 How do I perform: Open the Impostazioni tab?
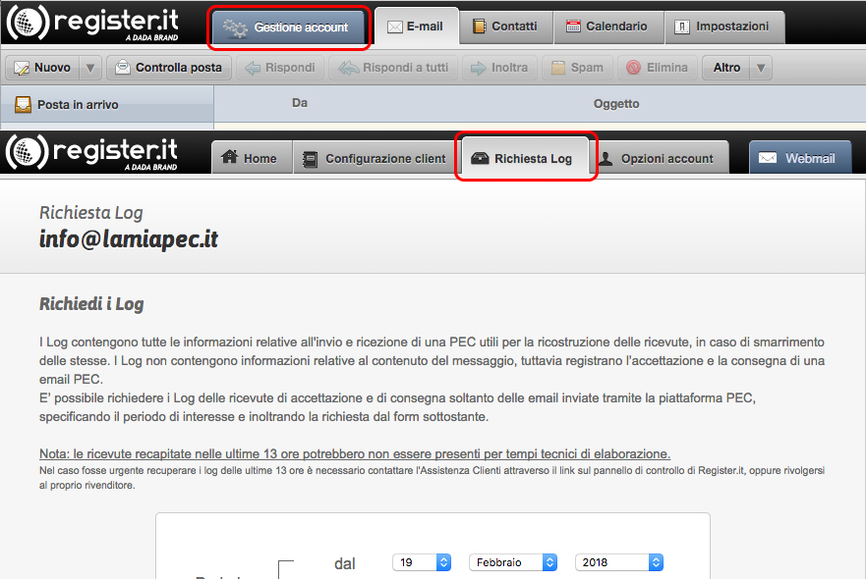click(x=723, y=26)
